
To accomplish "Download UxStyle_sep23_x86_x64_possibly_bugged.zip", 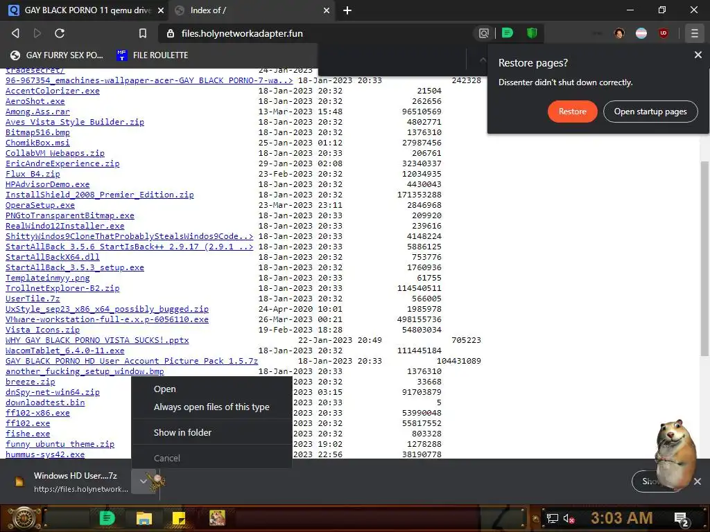I will [107, 309].
